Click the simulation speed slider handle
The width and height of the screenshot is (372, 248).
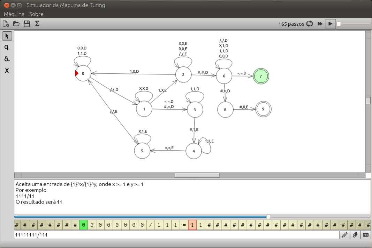pyautogui.click(x=339, y=24)
